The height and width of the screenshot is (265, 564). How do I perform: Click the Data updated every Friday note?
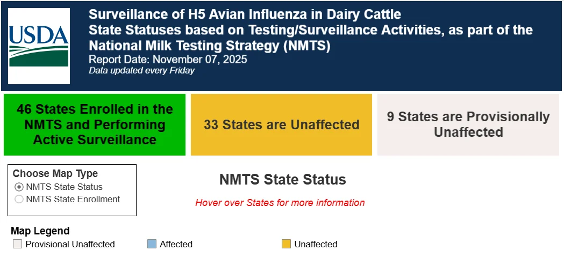(x=142, y=70)
